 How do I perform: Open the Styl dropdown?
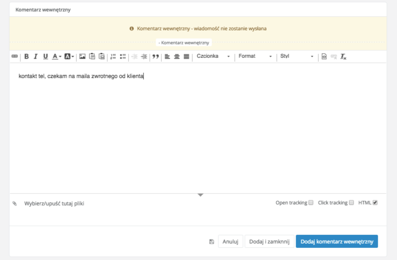(x=297, y=56)
